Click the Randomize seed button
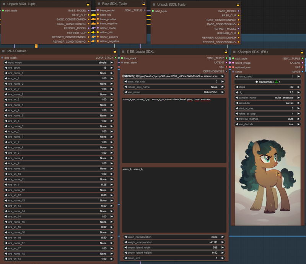This screenshot has width=306, height=264. click(x=267, y=82)
